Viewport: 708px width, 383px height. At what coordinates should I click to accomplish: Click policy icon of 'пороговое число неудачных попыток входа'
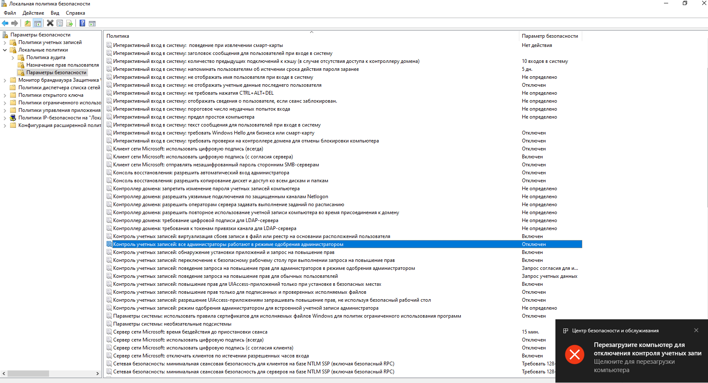(x=109, y=109)
